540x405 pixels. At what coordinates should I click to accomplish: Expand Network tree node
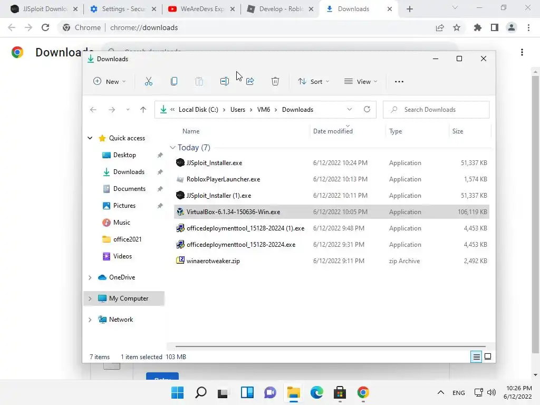point(90,320)
